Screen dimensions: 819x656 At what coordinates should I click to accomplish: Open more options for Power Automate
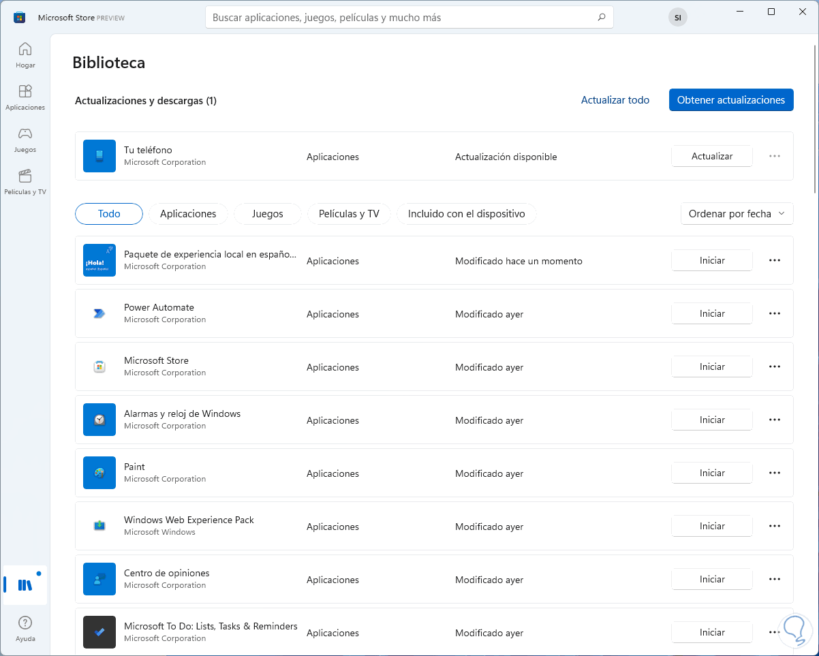click(x=774, y=314)
